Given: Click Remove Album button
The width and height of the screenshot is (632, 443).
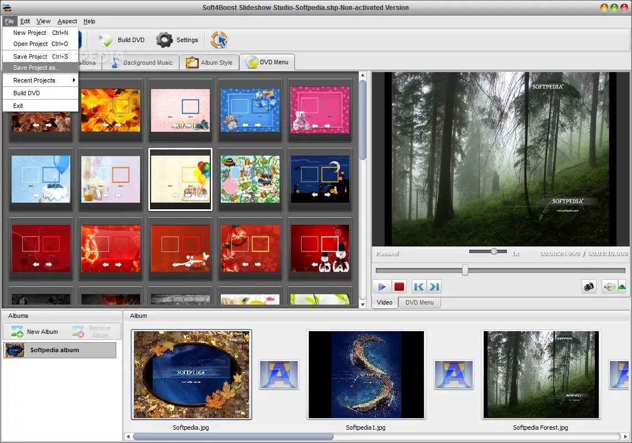Looking at the screenshot, I should tap(92, 332).
